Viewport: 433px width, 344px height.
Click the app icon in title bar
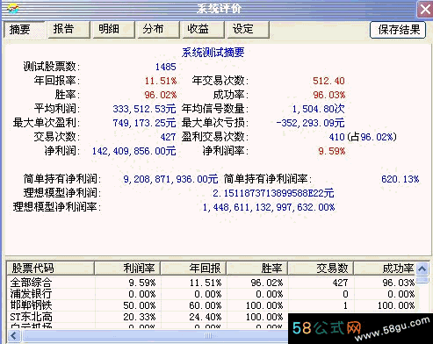(12, 9)
